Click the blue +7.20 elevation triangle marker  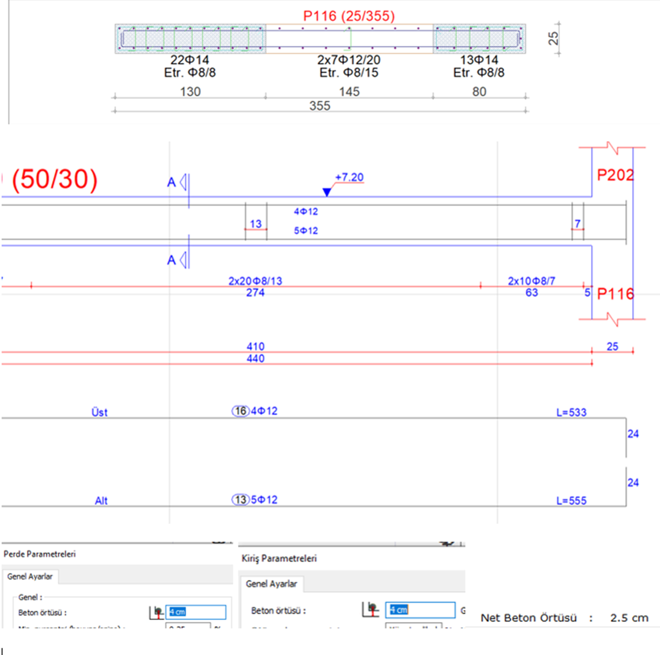tap(327, 192)
